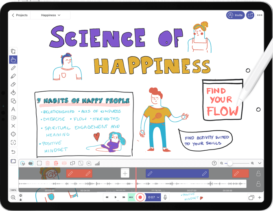Screen dimensions: 273x211
Task: Zoom out the timeline
Action: (221, 163)
